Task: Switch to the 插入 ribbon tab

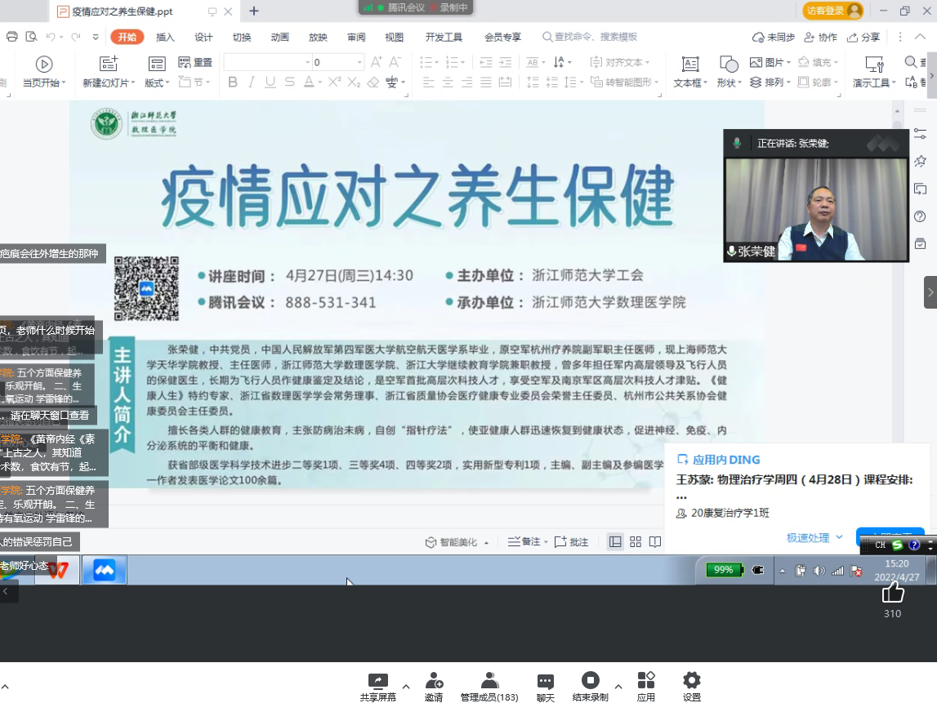Action: point(165,38)
